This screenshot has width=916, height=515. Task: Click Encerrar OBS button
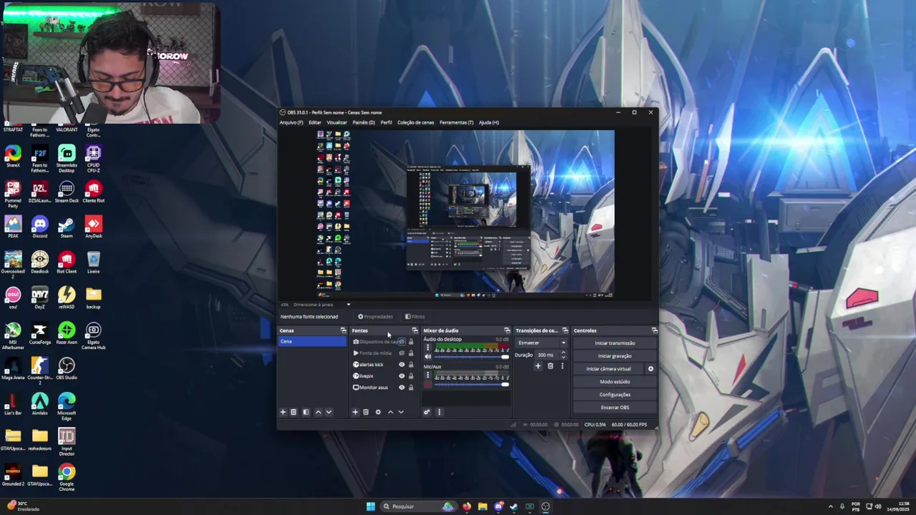(615, 408)
